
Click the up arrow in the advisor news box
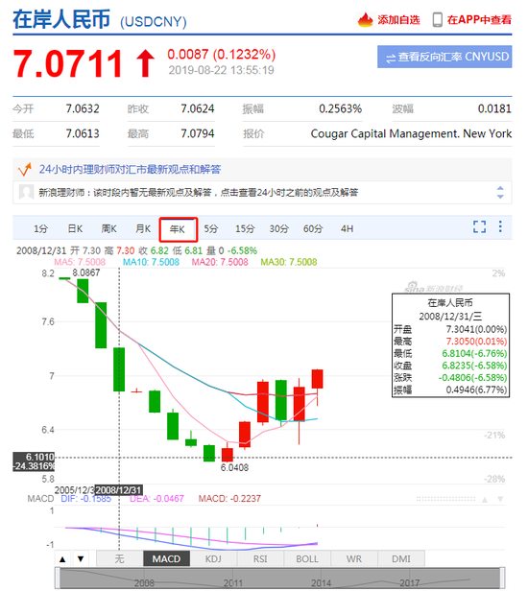[x=500, y=188]
